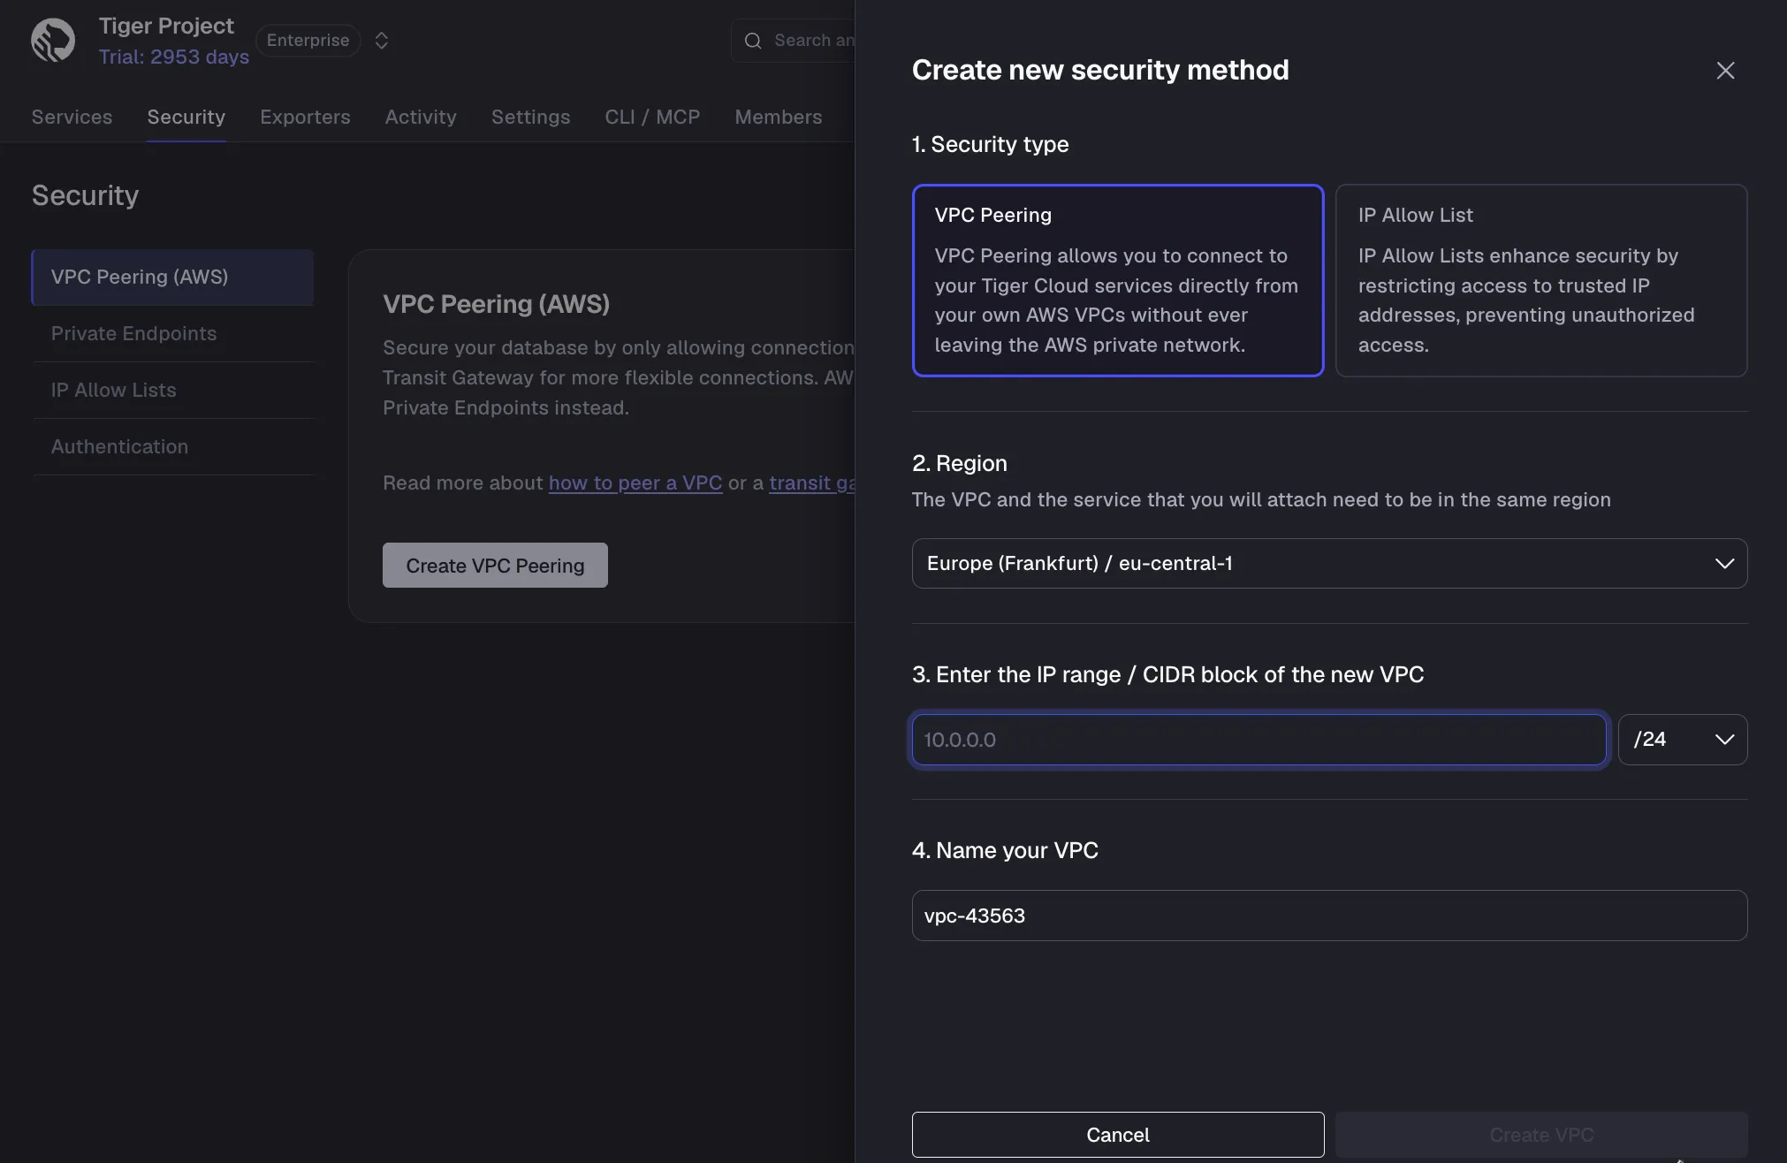The image size is (1787, 1163).
Task: Follow the transit gateway link
Action: (812, 483)
